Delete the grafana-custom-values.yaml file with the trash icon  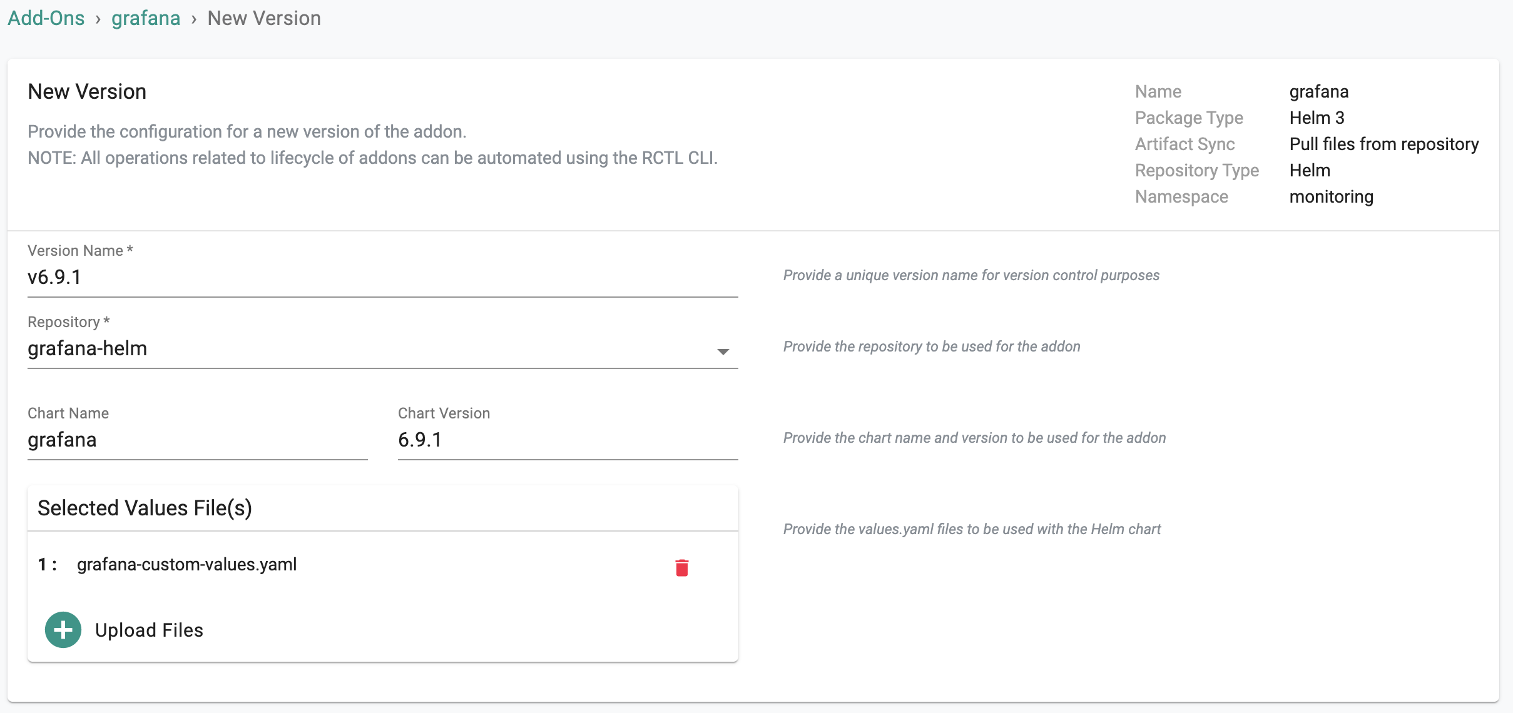coord(682,567)
